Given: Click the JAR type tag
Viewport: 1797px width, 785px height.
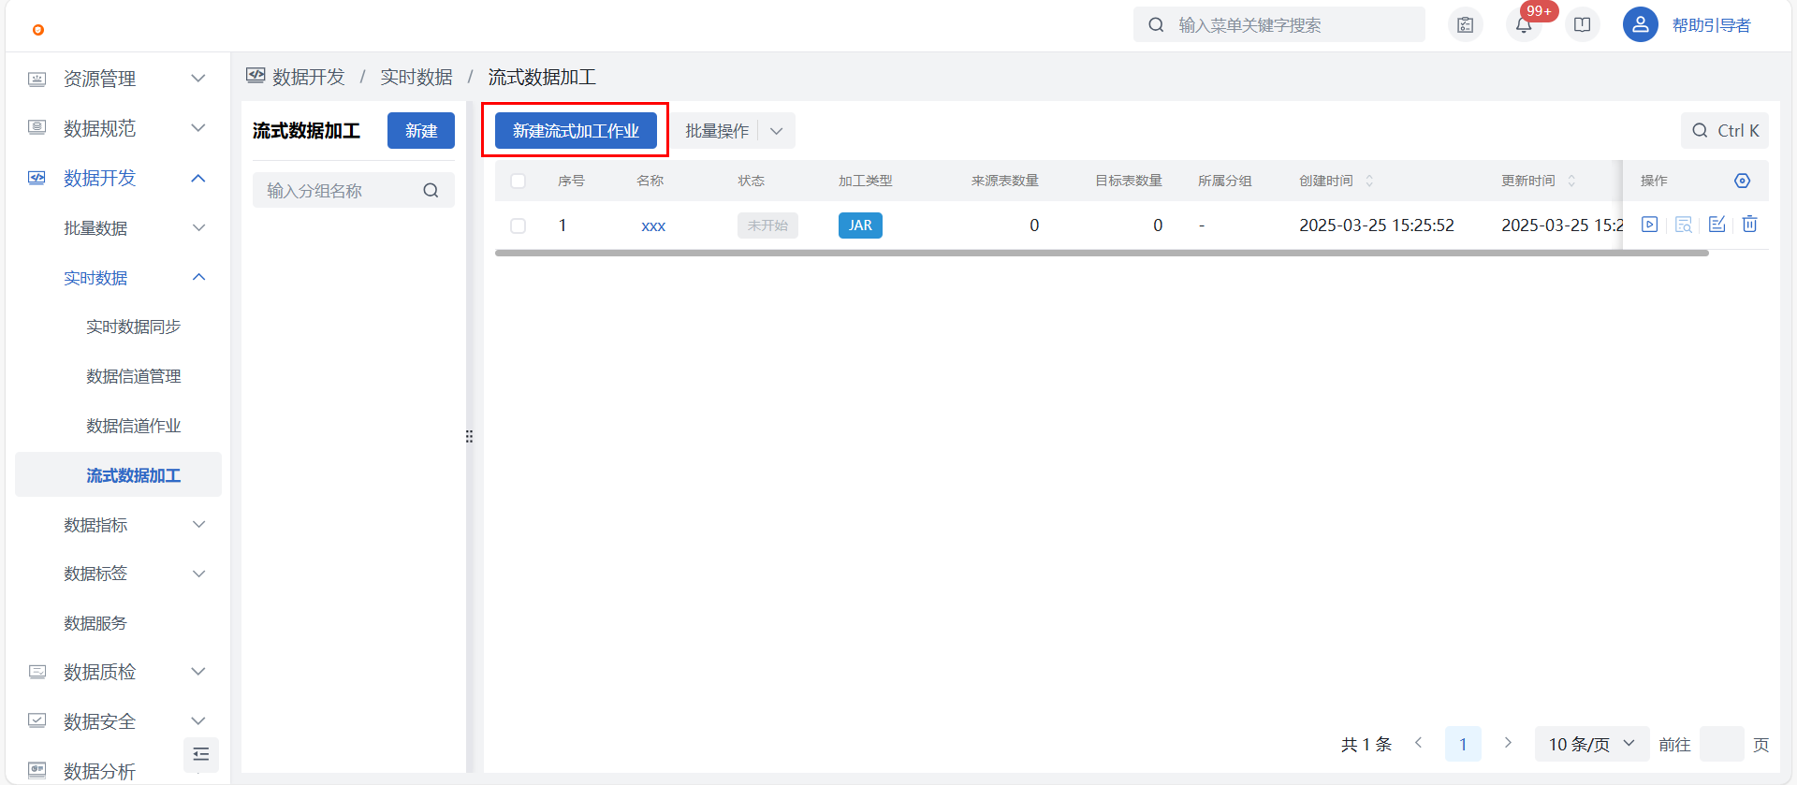Looking at the screenshot, I should pyautogui.click(x=860, y=225).
